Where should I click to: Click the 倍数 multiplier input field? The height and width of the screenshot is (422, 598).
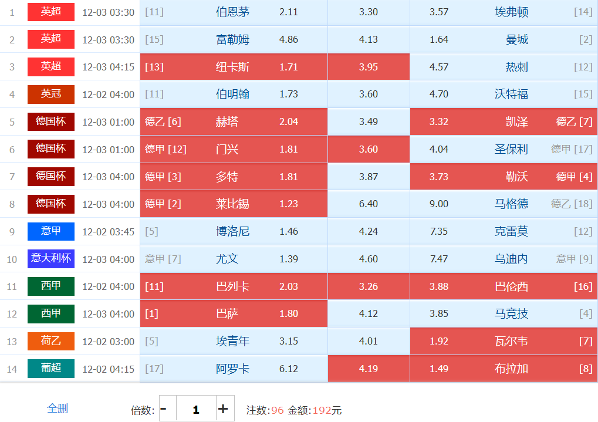pyautogui.click(x=195, y=409)
